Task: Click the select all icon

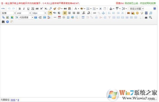Action: point(100,9)
